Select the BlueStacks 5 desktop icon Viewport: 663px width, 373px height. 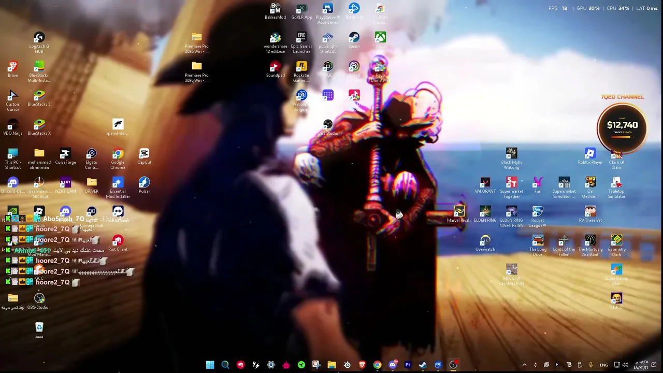[x=39, y=98]
